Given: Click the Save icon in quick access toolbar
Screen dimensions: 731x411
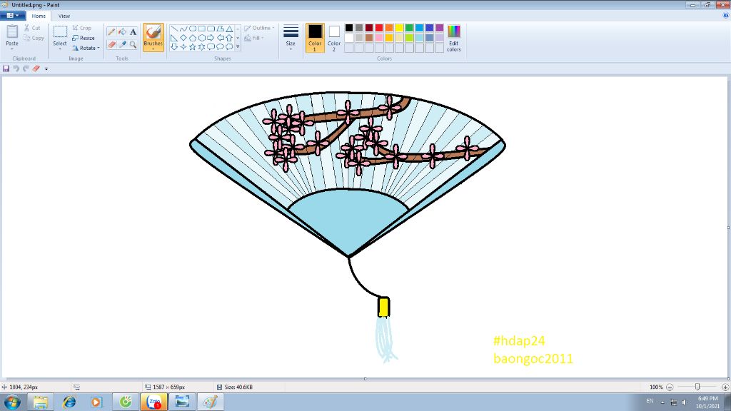Looking at the screenshot, I should pos(6,68).
